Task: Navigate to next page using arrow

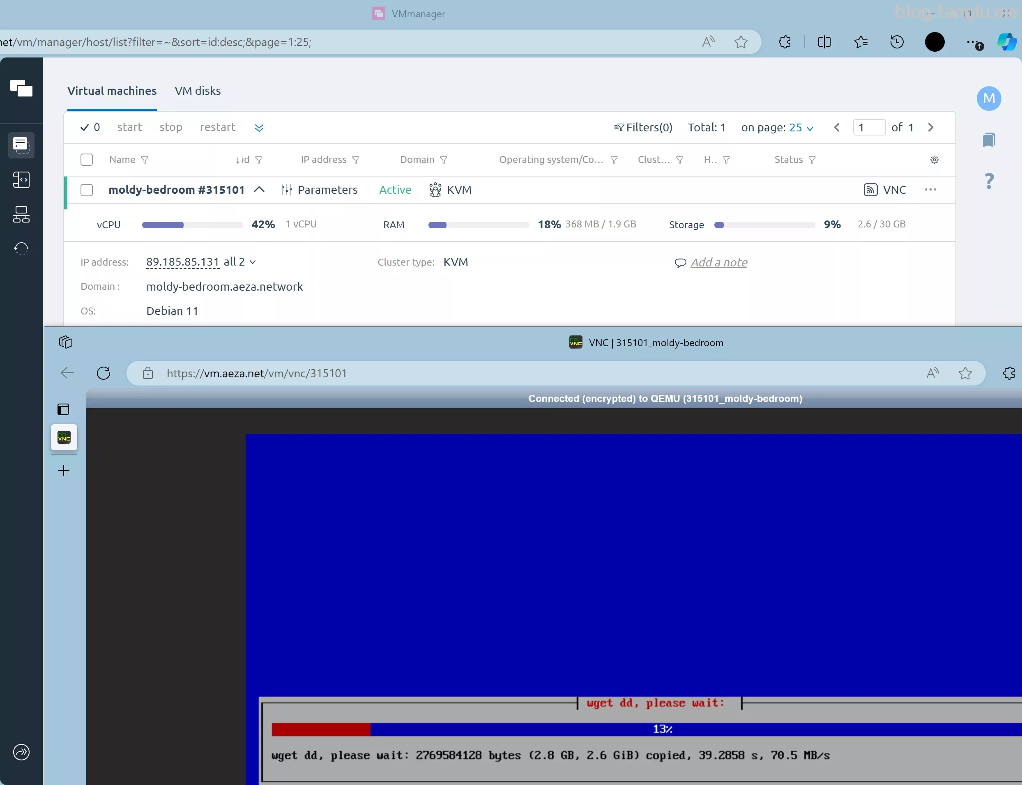Action: (x=930, y=127)
